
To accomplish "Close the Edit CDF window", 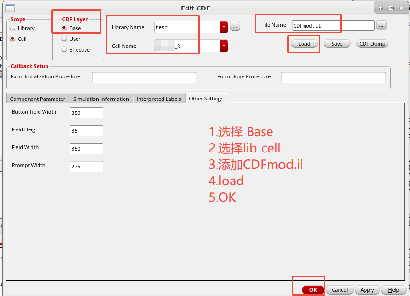I will (x=402, y=8).
